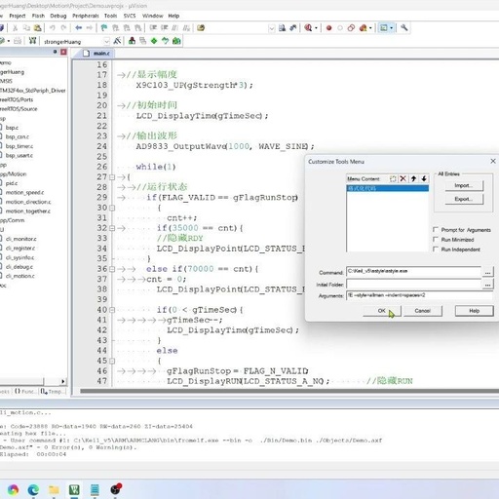Open the Tools menu
The image size is (499, 499).
[x=110, y=16]
